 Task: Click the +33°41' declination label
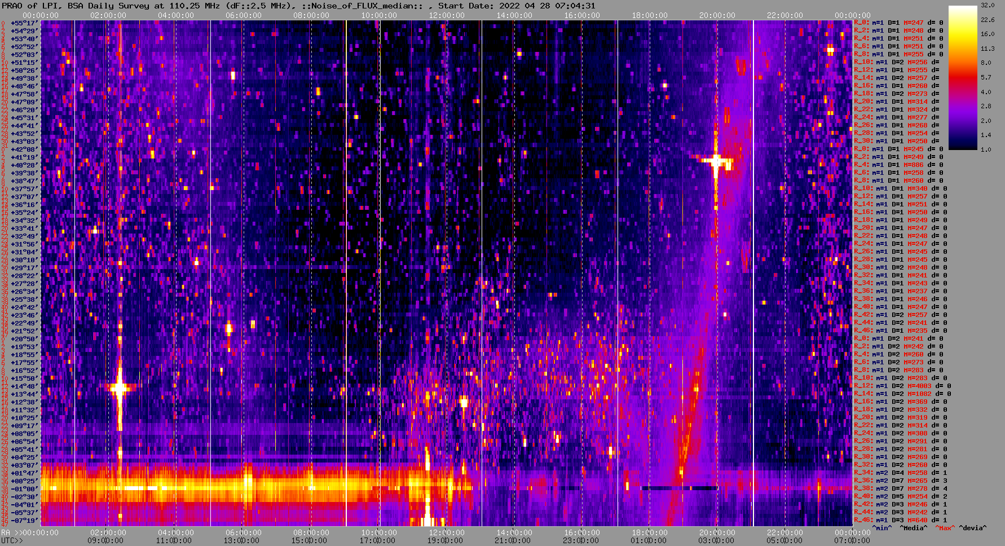(x=24, y=228)
